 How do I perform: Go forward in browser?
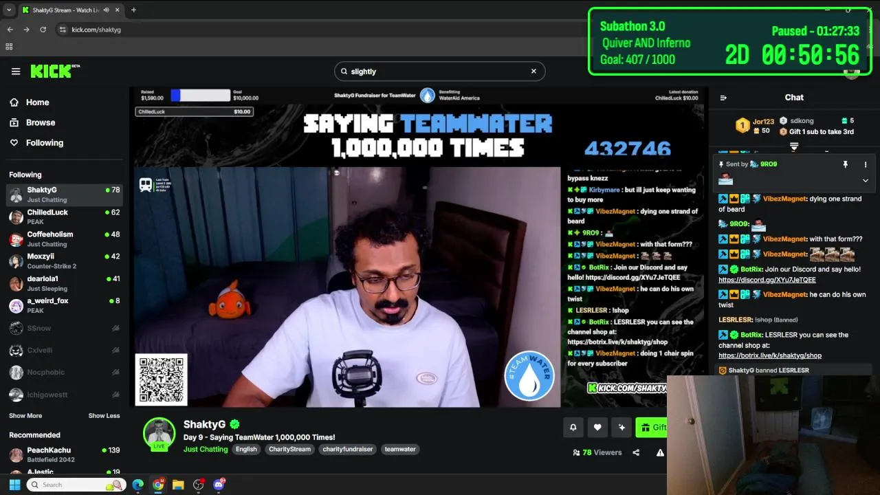point(26,30)
